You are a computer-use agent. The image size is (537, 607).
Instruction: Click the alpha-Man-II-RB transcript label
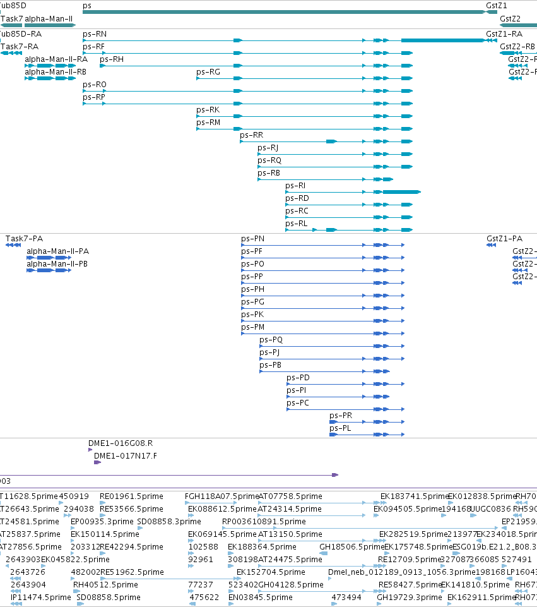point(56,72)
